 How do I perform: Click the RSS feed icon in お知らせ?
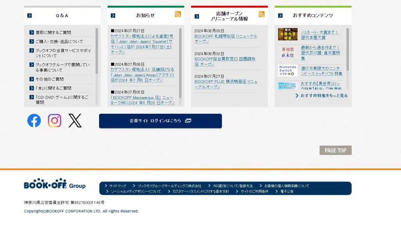point(178,14)
